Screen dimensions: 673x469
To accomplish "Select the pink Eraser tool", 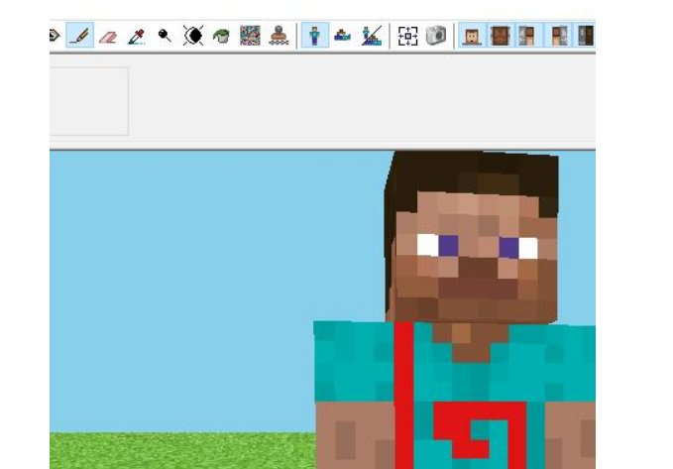I will tap(108, 36).
